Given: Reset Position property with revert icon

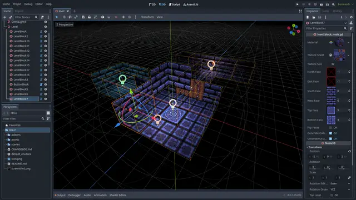Looking at the screenshot, I should tap(349, 151).
